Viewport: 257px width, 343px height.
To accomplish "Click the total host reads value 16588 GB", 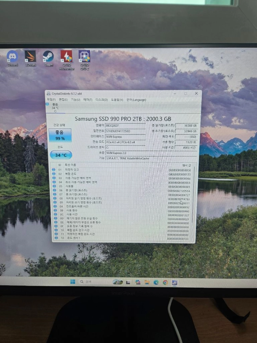I will (x=187, y=126).
